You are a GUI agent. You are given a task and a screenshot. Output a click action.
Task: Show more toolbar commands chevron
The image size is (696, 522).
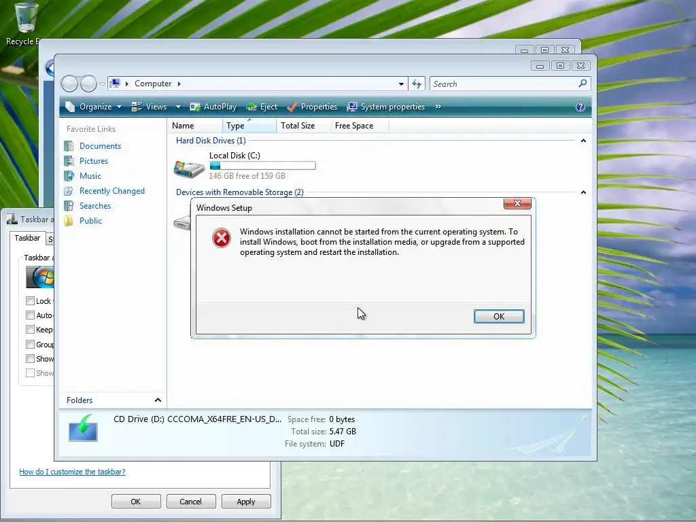[438, 107]
